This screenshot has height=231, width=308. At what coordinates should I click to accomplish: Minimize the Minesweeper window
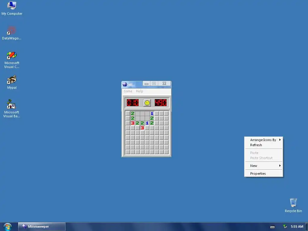[x=146, y=84]
